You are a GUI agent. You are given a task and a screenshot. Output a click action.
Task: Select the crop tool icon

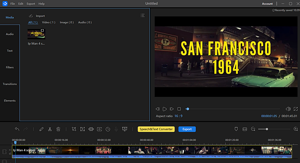pos(74,129)
